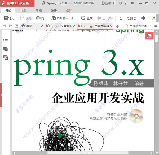The height and width of the screenshot is (155, 159).
Task: Open the help question mark menu
Action: [x=126, y=3]
